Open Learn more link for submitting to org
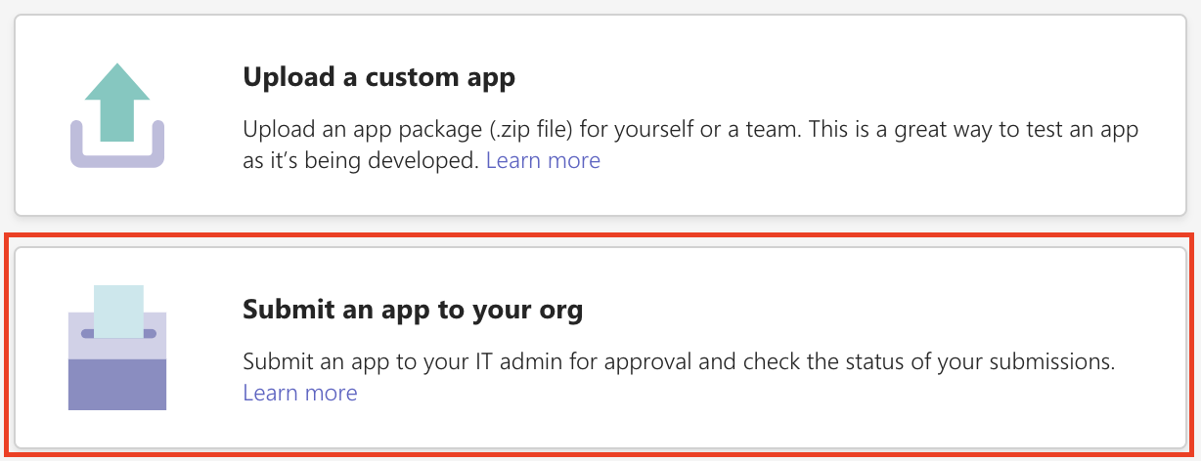The width and height of the screenshot is (1201, 461). point(300,393)
